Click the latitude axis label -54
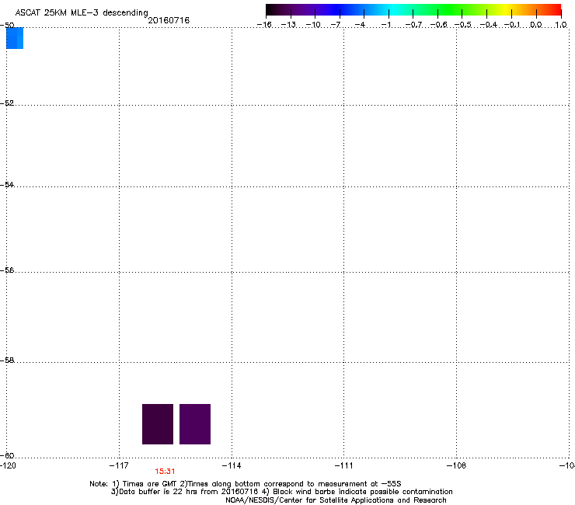Viewport: 575px width, 505px height. point(7,184)
